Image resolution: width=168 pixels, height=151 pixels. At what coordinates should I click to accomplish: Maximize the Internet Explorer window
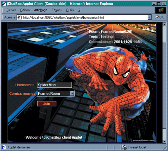coord(159,4)
